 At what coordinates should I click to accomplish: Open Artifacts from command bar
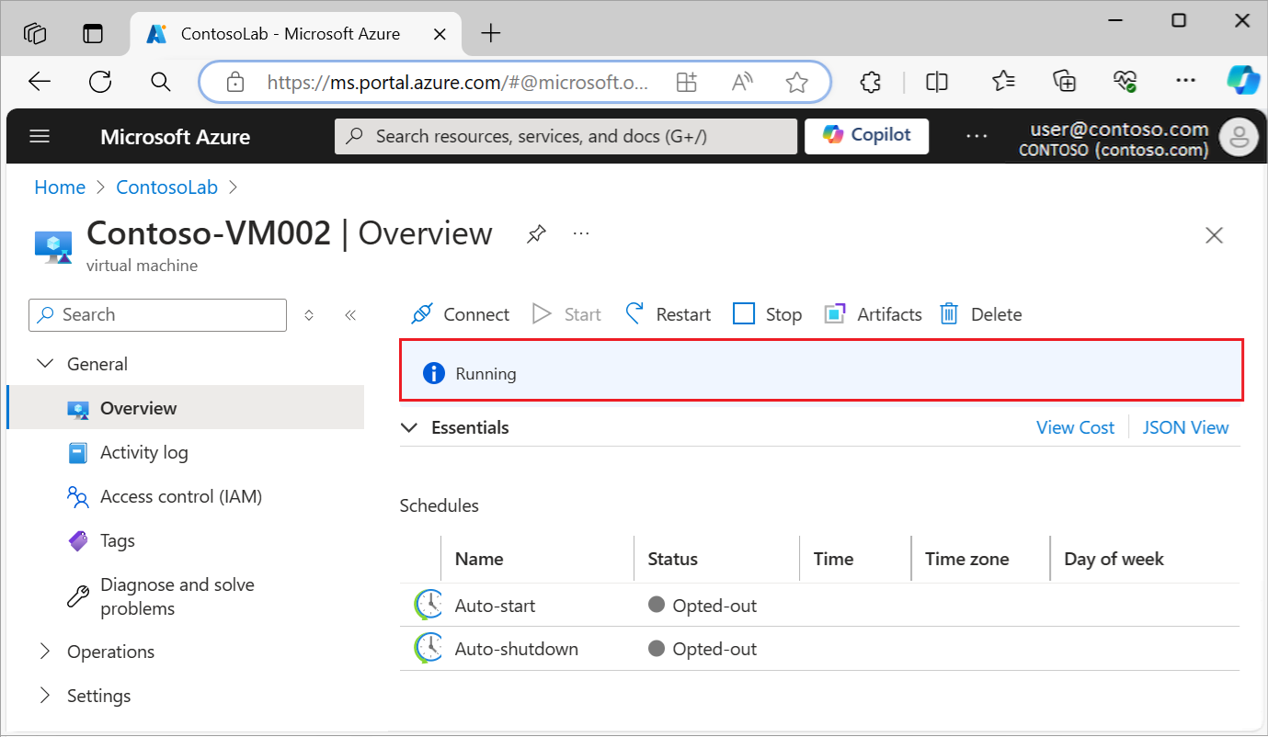874,314
